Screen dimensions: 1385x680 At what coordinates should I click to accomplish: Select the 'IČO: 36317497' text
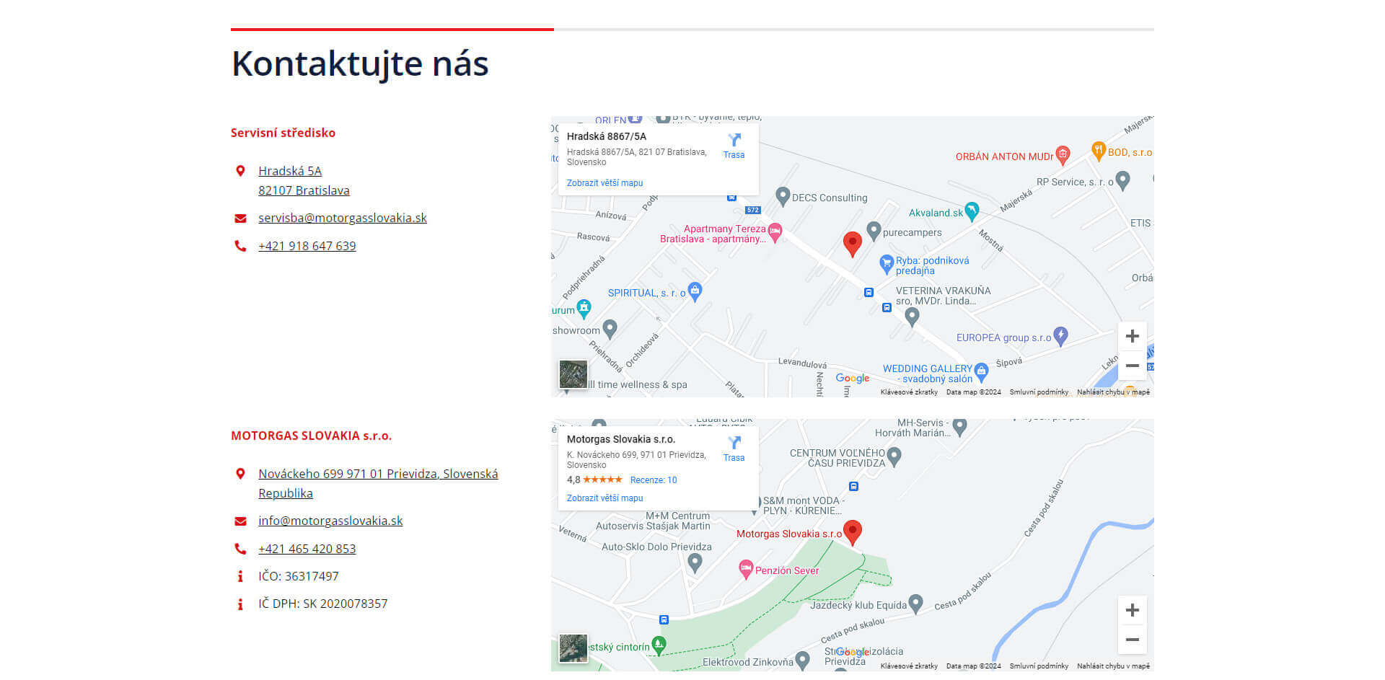pyautogui.click(x=299, y=576)
